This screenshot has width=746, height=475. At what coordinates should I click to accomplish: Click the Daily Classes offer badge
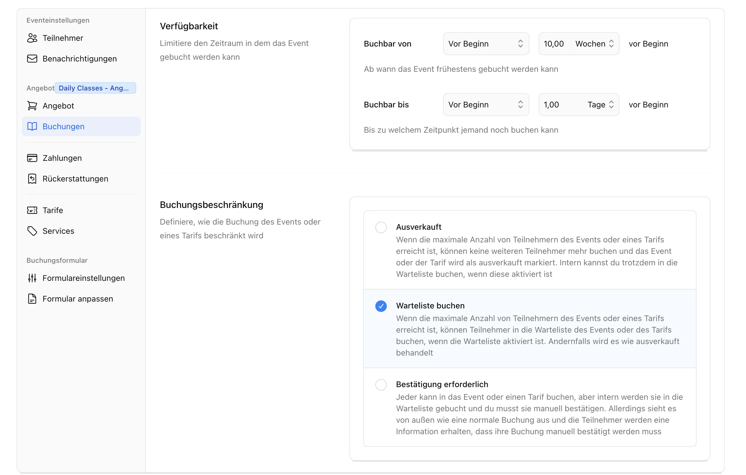point(95,88)
